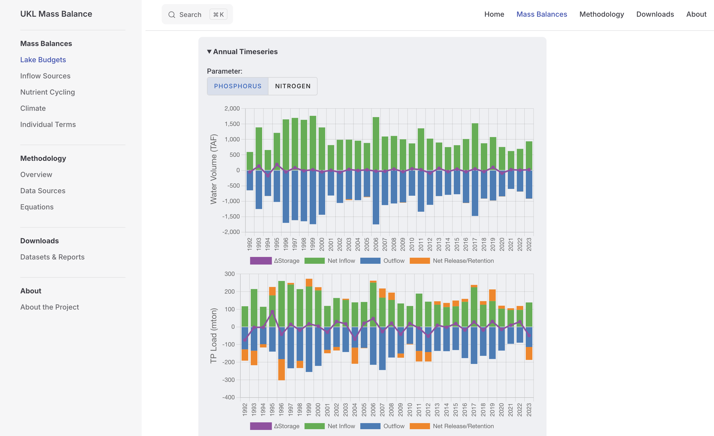Toggle Net Release/Retention legend in TP Load chart
The width and height of the screenshot is (714, 436).
pos(419,426)
